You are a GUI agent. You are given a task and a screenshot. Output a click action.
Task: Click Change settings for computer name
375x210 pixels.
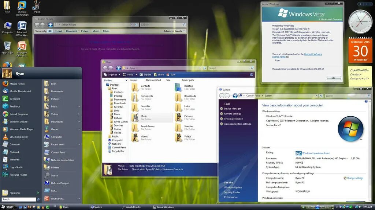[x=354, y=178]
